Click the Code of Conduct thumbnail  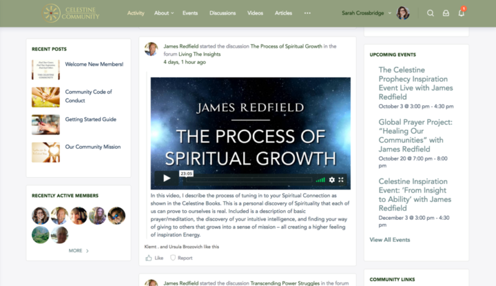click(x=45, y=97)
